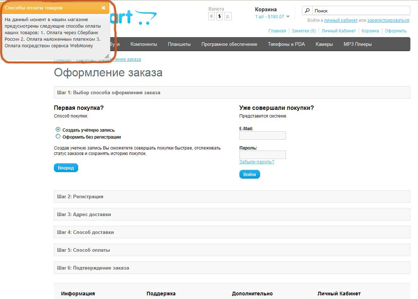
Task: Open 'Телефоны и PDA' category menu
Action: pos(286,44)
